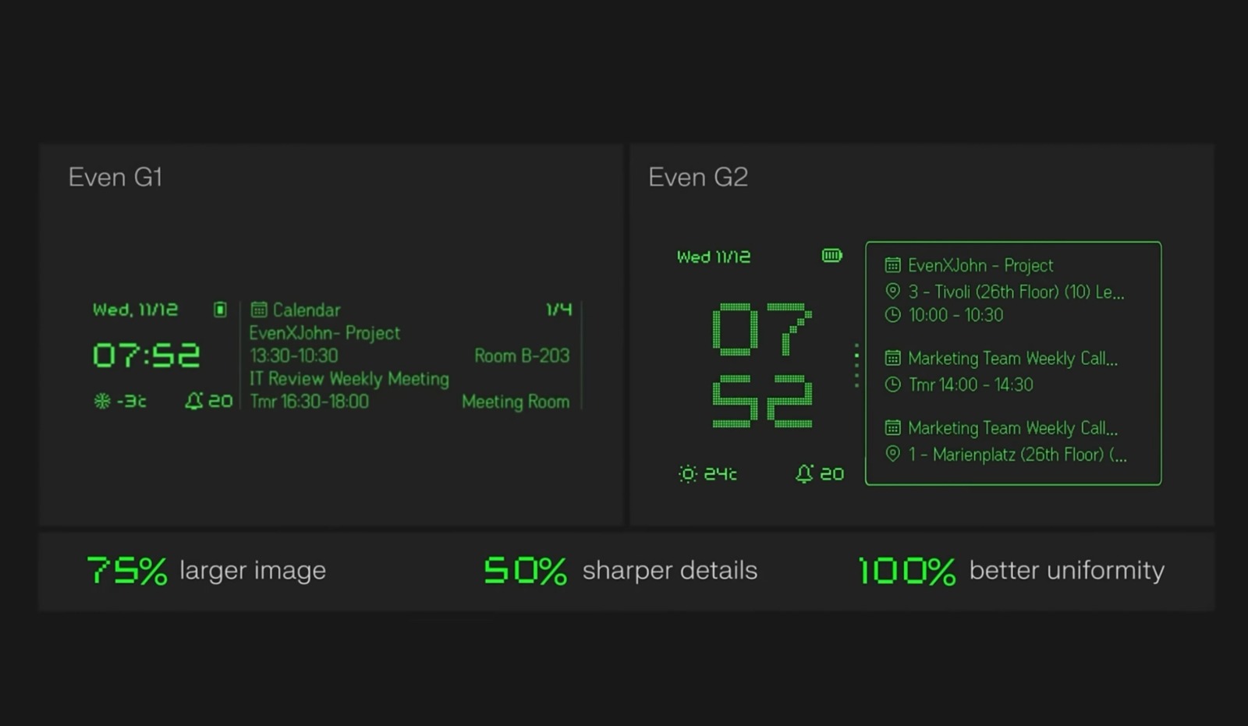Click the sun weather icon beside 24c
This screenshot has height=726, width=1248.
point(687,473)
